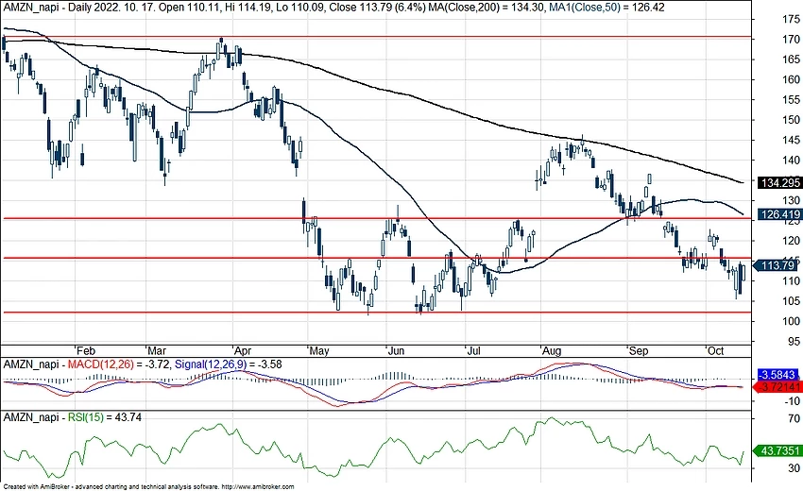Select the May month label on time axis
This screenshot has height=491, width=803.
tap(319, 351)
